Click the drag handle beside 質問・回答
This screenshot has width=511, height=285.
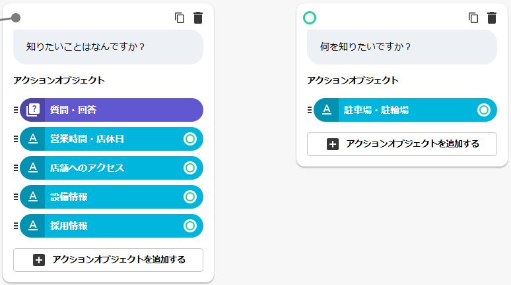pos(15,110)
